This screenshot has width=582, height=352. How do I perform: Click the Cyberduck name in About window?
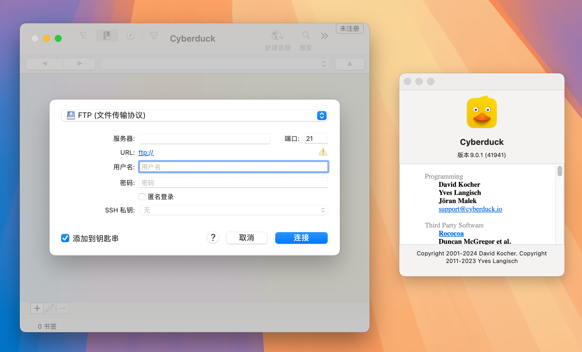click(482, 142)
